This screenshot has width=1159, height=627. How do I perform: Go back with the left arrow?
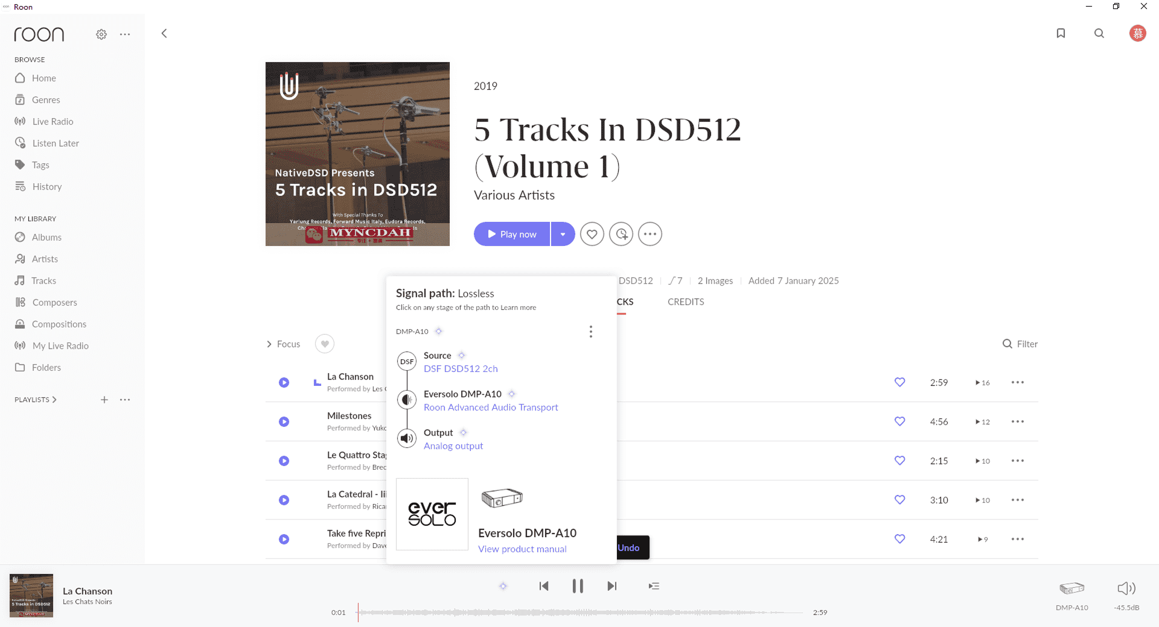pyautogui.click(x=164, y=33)
